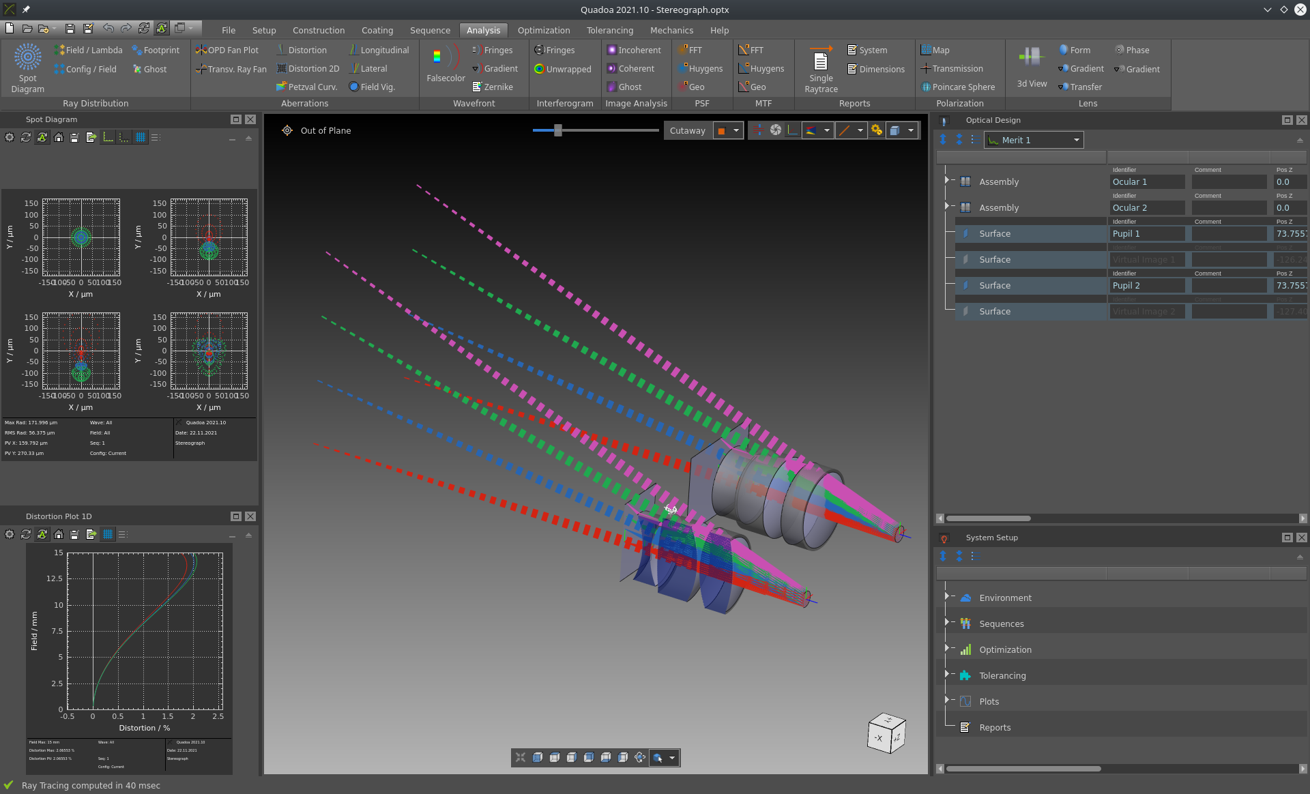Viewport: 1310px width, 794px height.
Task: Toggle auto-update in Spot Diagram panel
Action: [42, 137]
